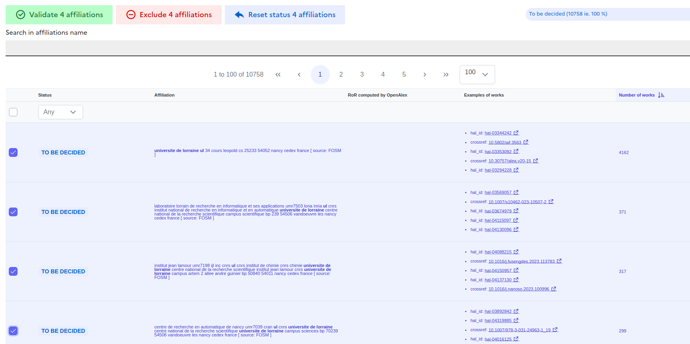Click Exclude 4 affiliations button

[169, 15]
